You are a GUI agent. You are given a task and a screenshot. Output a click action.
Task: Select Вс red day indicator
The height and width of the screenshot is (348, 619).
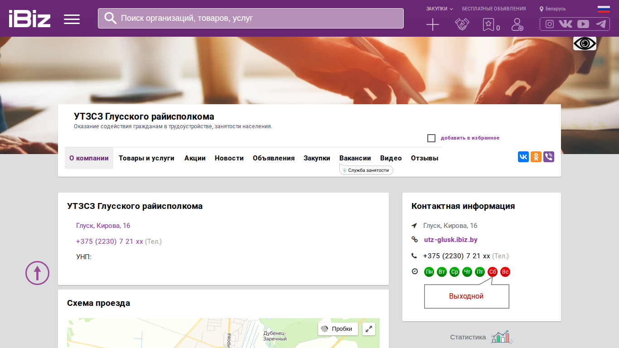point(505,272)
